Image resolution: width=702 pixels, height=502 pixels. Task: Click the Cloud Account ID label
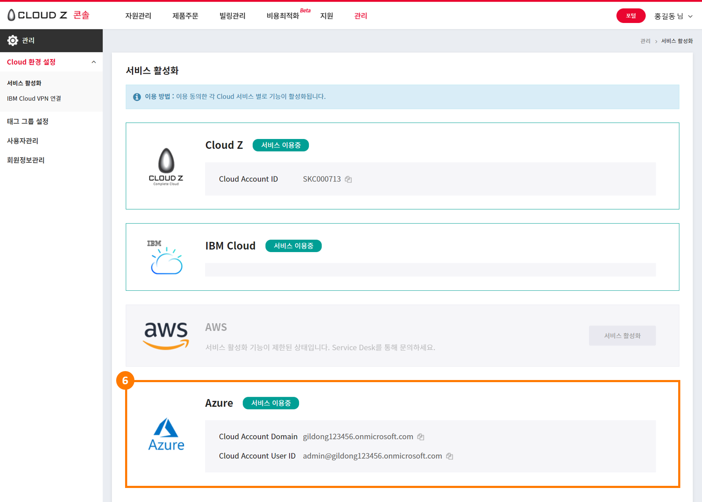248,179
